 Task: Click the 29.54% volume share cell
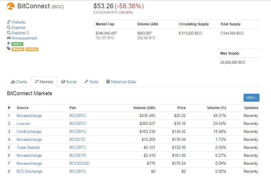[220, 123]
